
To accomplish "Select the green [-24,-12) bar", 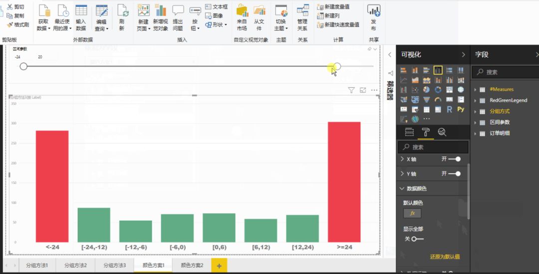I will [x=94, y=225].
